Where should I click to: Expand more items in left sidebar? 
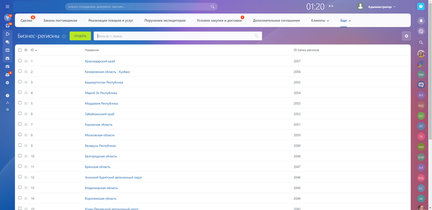pyautogui.click(x=8, y=82)
